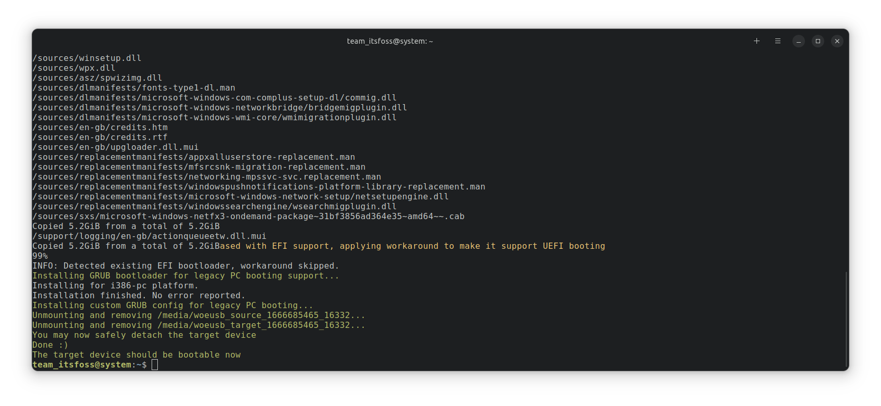Click the terminal cursor block at the prompt
881x406 pixels.
pyautogui.click(x=154, y=365)
